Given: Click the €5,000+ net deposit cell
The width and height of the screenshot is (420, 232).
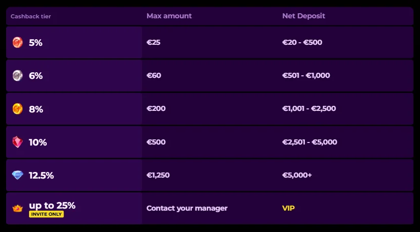Looking at the screenshot, I should [297, 176].
